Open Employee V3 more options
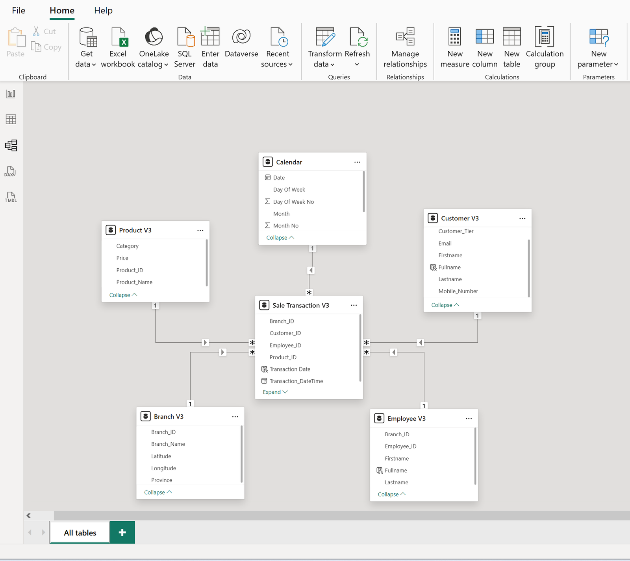This screenshot has height=561, width=630. (469, 419)
